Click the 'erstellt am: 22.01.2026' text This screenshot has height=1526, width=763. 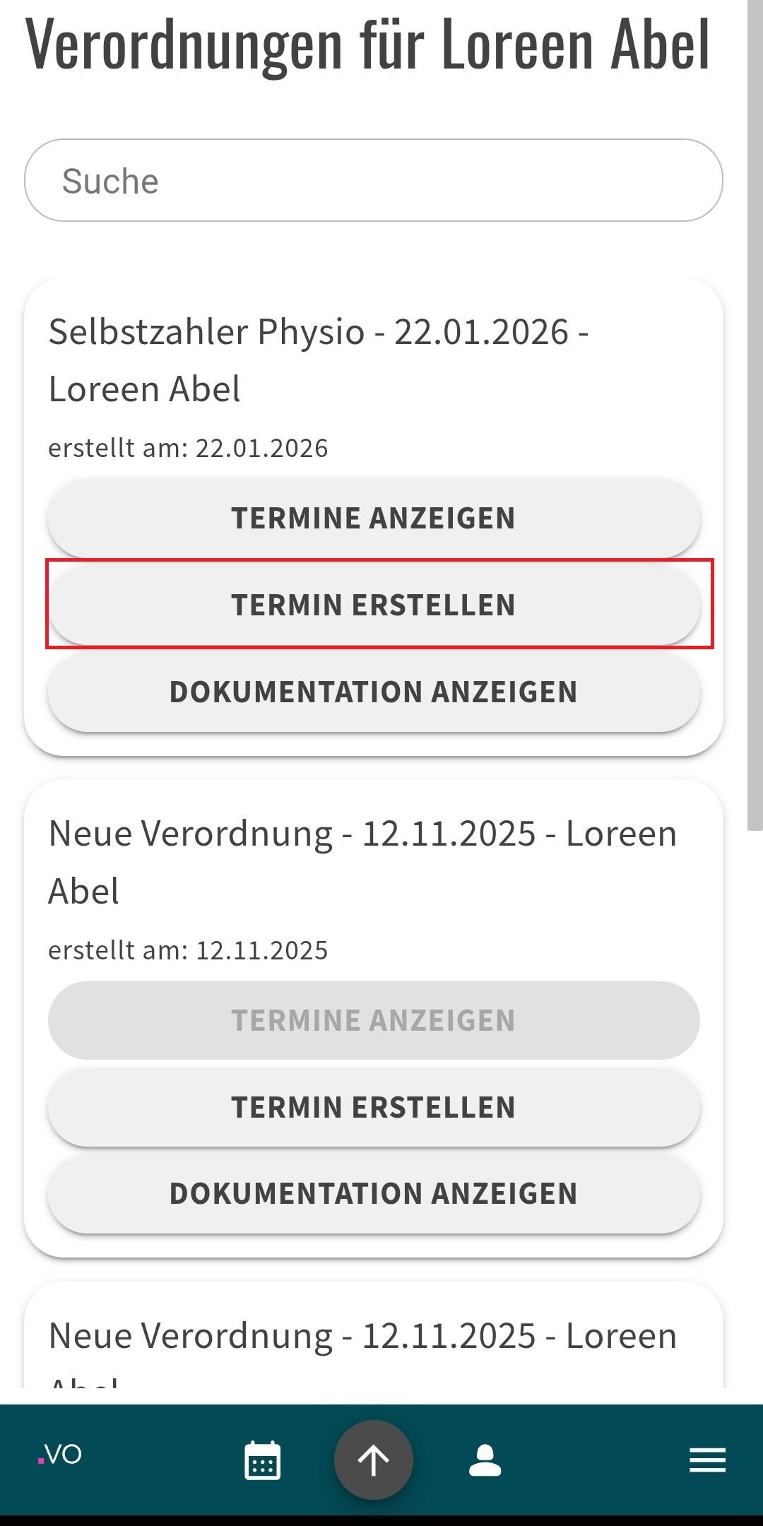188,449
